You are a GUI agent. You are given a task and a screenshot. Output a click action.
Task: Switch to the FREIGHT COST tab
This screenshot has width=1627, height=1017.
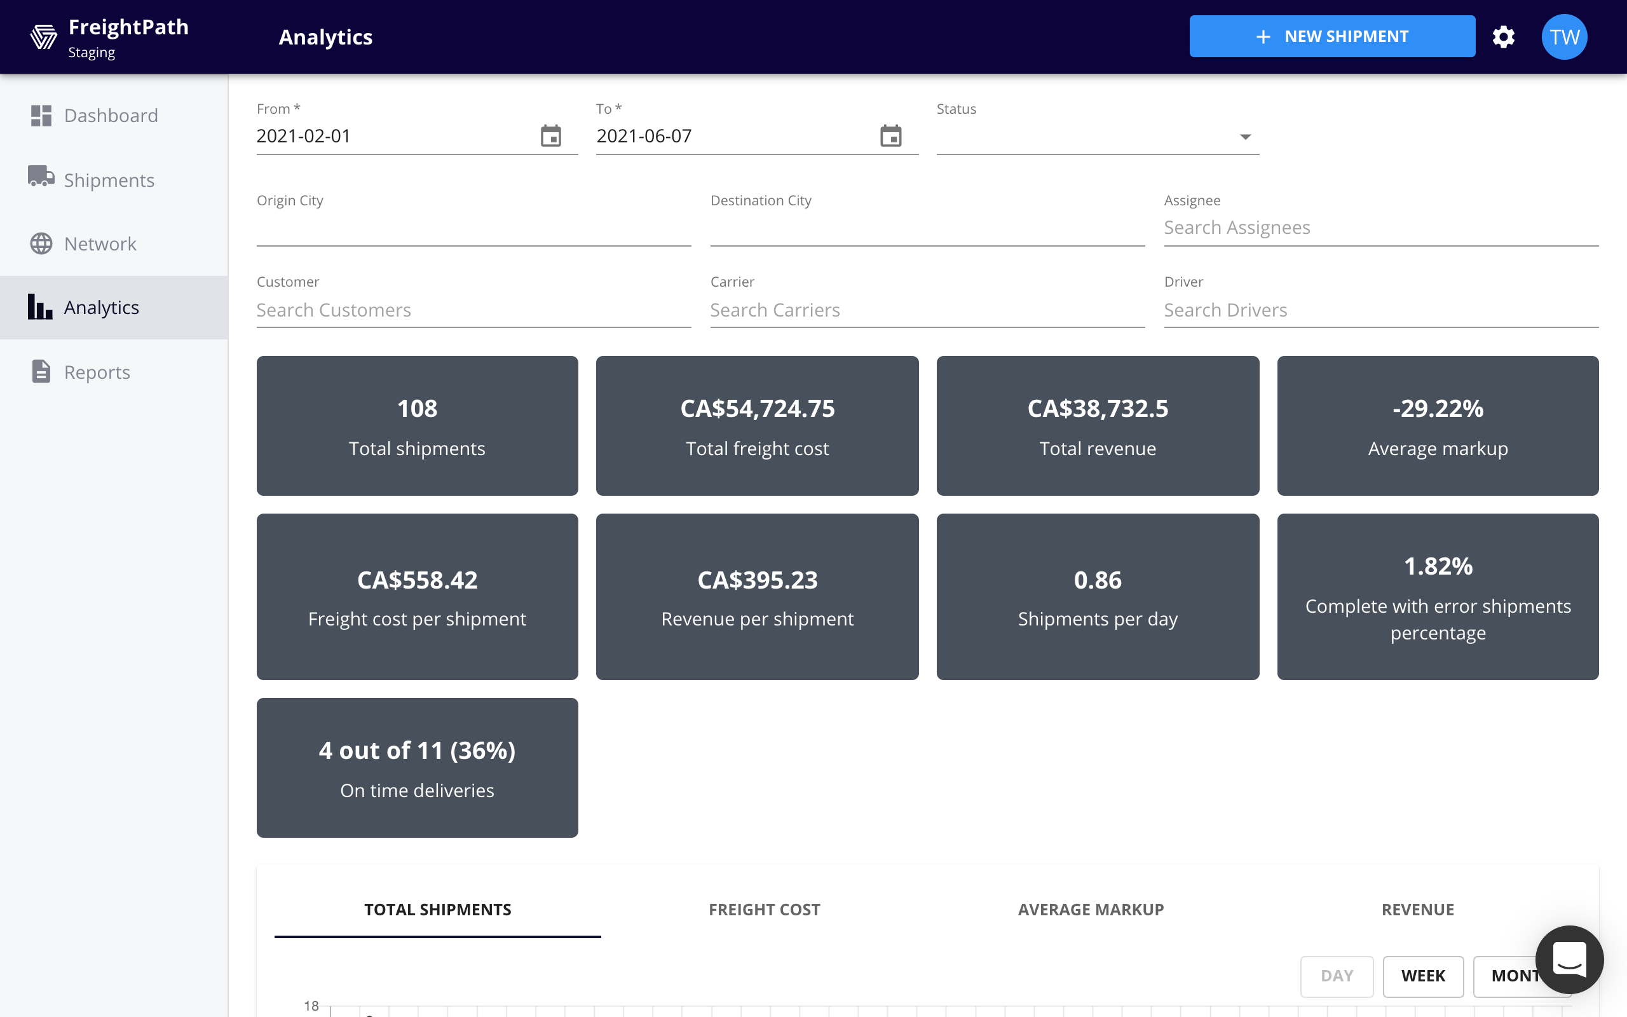[x=764, y=909]
